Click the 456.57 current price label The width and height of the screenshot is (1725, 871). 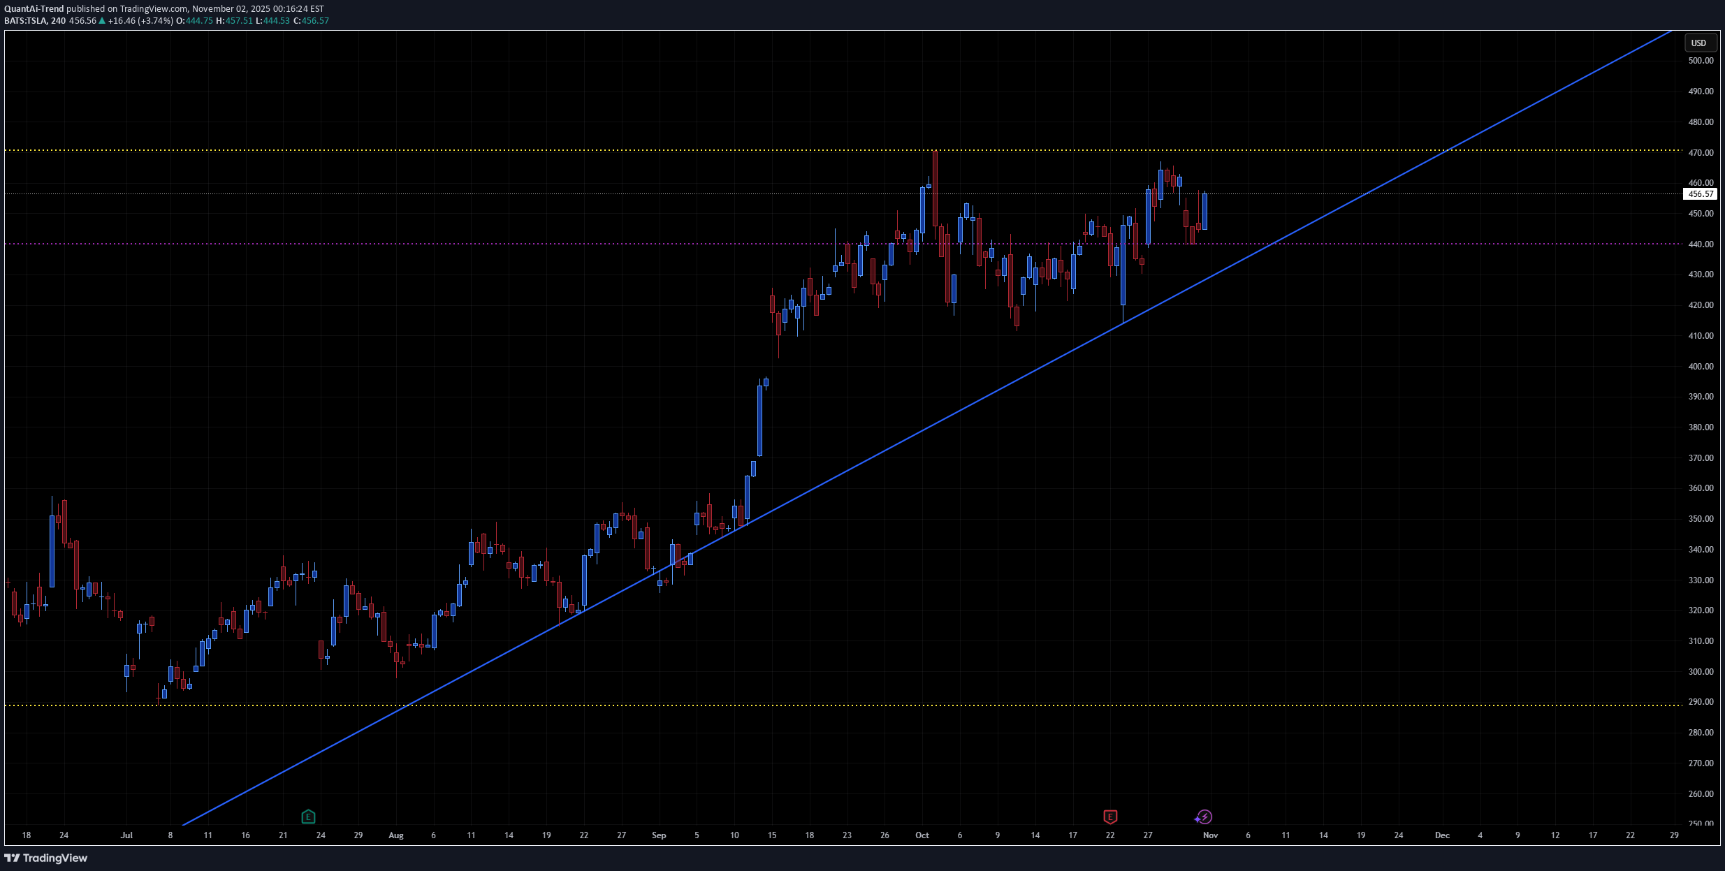point(1700,194)
